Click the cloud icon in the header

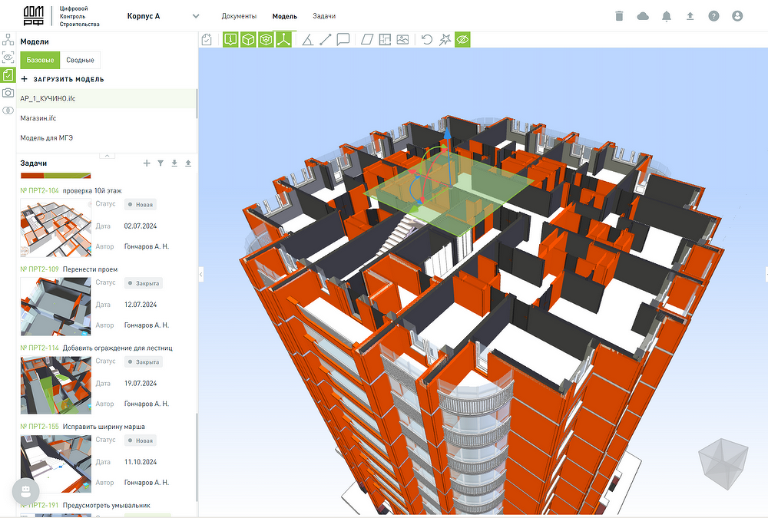pyautogui.click(x=643, y=16)
